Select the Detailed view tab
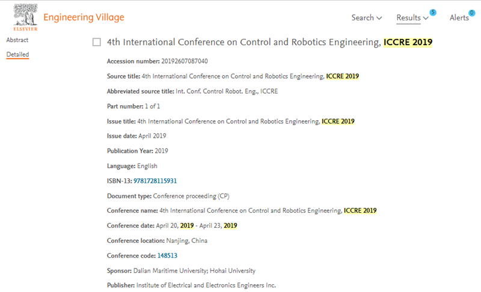 coord(17,55)
